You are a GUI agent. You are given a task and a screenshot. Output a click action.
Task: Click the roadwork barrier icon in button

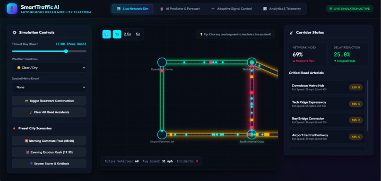coord(26,101)
